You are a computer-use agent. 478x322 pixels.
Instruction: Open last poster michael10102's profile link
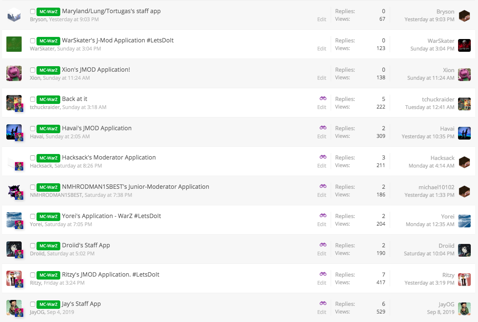pos(436,187)
